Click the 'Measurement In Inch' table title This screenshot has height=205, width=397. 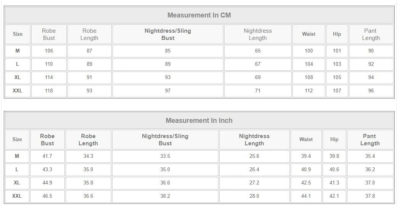tap(199, 121)
